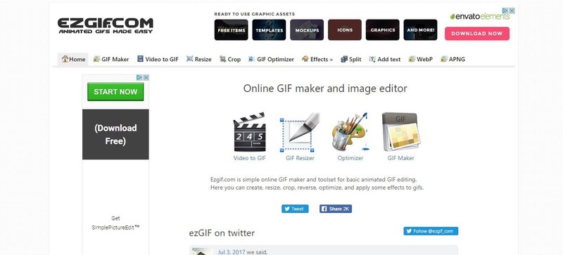Select the GIF Resizer pen icon

coord(300,132)
